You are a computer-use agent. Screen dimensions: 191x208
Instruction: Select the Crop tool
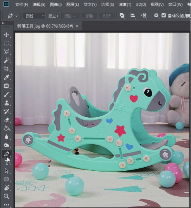tap(6, 69)
